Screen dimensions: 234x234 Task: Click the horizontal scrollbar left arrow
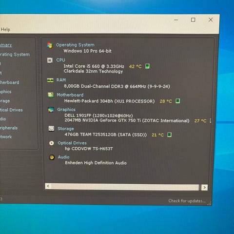coord(48,186)
